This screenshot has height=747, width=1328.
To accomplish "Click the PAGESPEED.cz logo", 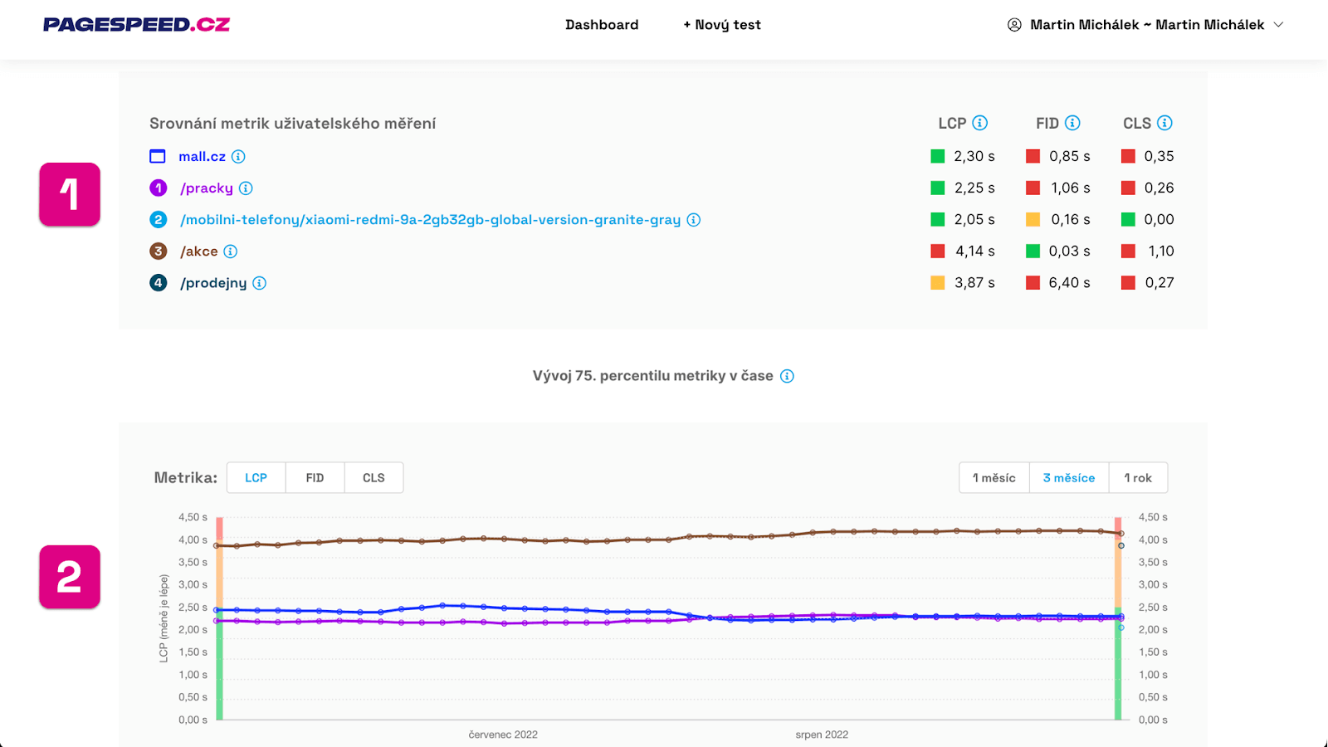I will click(137, 24).
